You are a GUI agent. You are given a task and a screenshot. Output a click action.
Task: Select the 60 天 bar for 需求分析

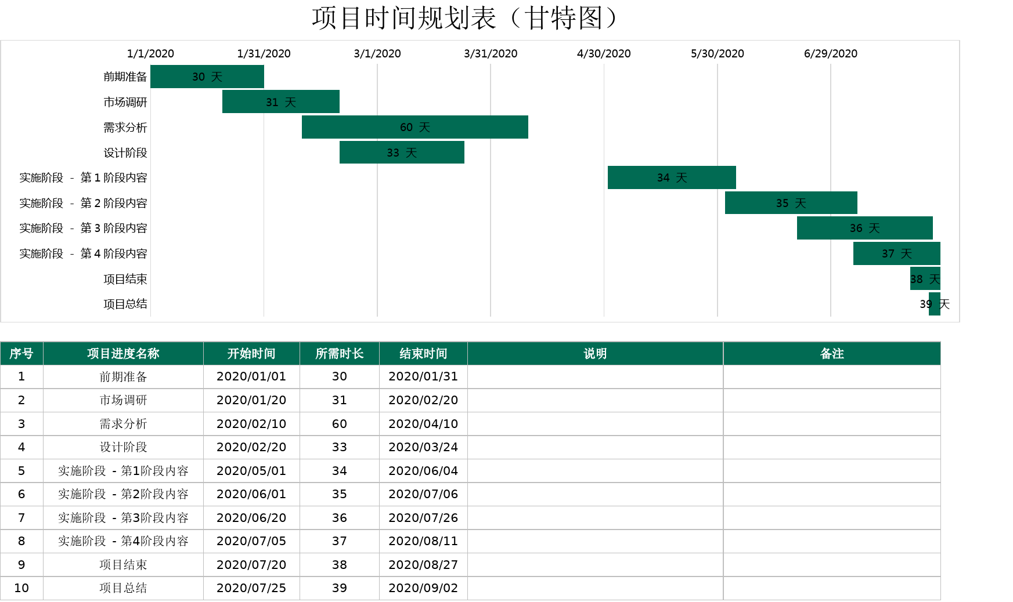[x=415, y=127]
